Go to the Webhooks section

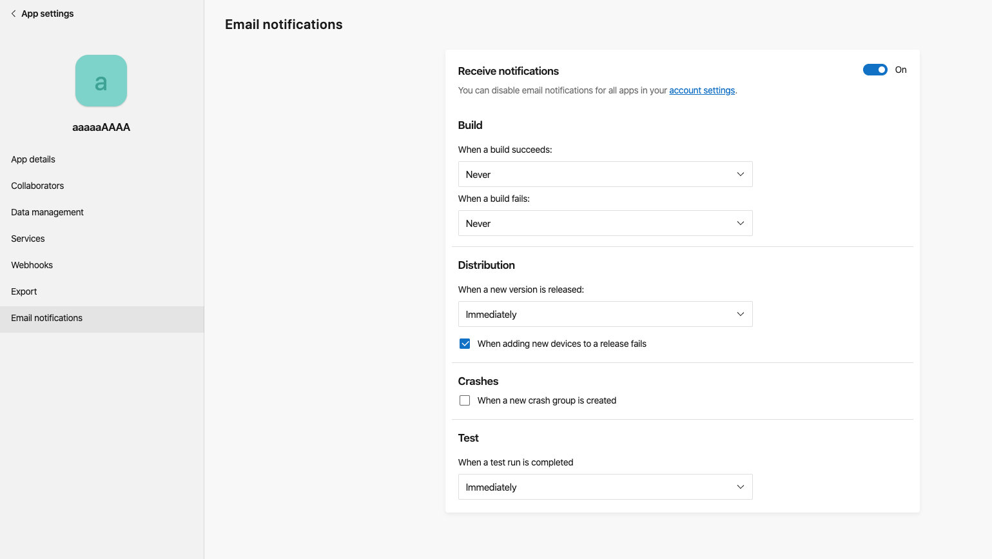[x=32, y=265]
